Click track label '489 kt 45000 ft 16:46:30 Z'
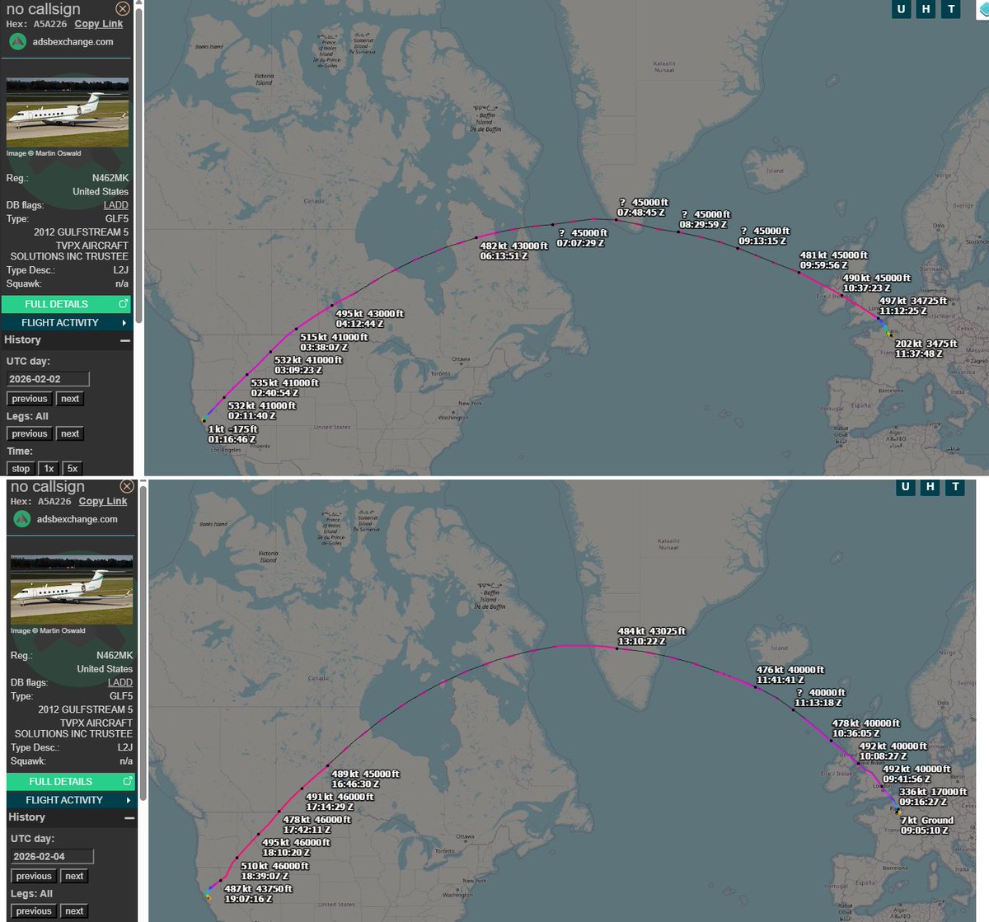Image resolution: width=989 pixels, height=922 pixels. [366, 779]
